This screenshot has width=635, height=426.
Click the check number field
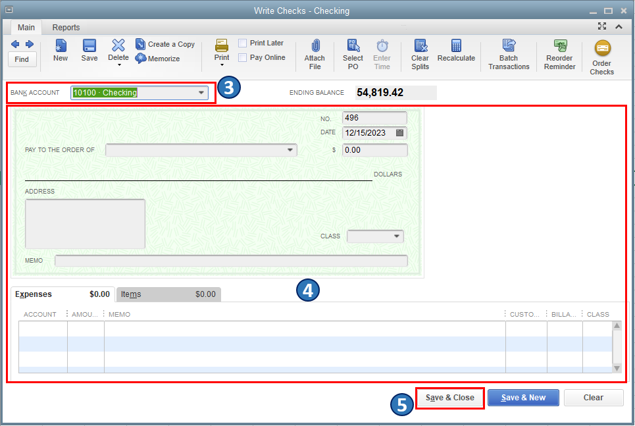[x=374, y=118]
